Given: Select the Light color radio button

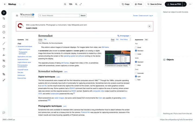Looking at the screenshot, I should (x=136, y=76).
